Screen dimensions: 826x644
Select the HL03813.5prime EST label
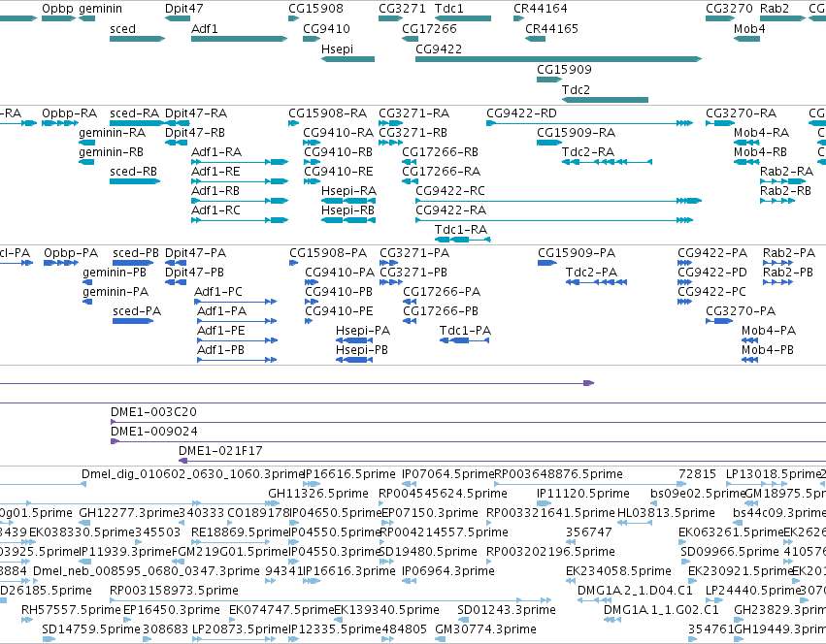(x=666, y=513)
